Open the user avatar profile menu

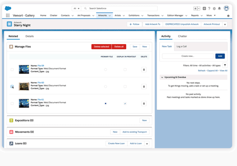(226, 8)
